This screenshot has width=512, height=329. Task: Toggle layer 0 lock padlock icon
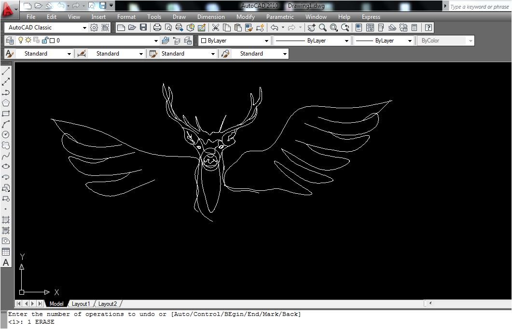coord(45,40)
